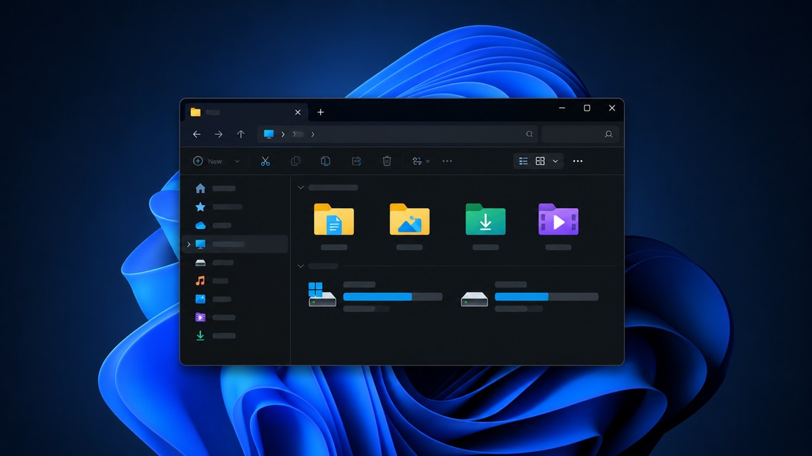
Task: Switch to the list details view
Action: click(523, 161)
